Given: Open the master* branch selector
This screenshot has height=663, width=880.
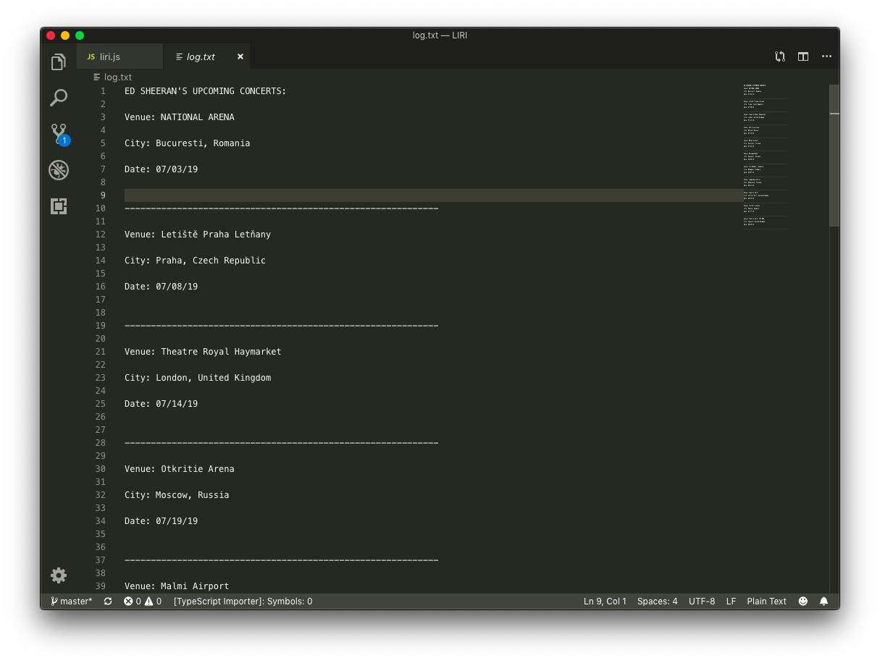Looking at the screenshot, I should [72, 601].
